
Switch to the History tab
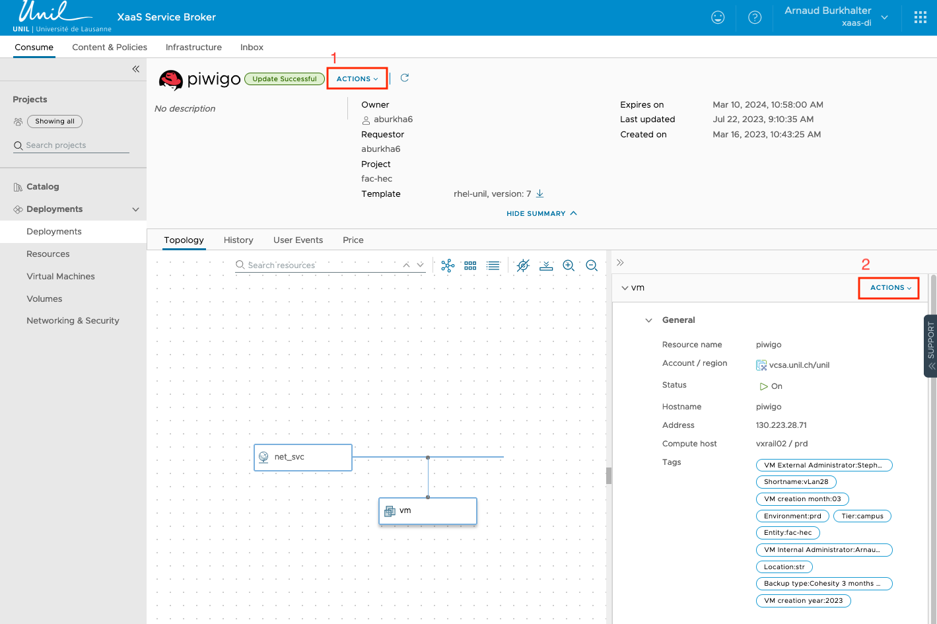click(x=238, y=240)
